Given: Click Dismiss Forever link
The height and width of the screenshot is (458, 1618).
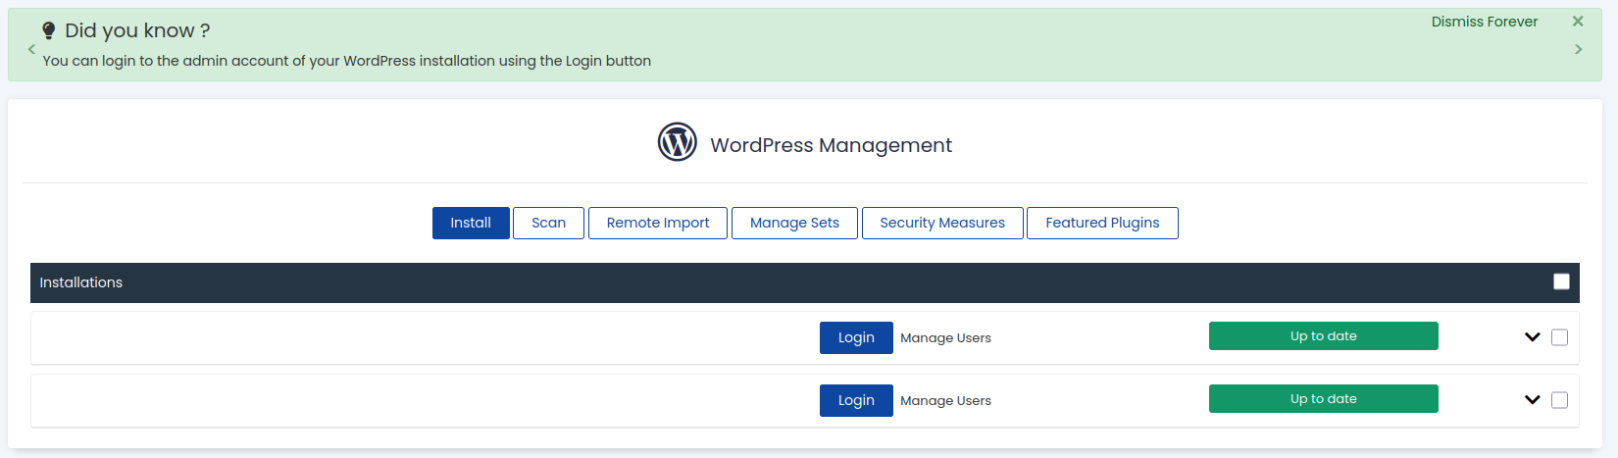Looking at the screenshot, I should pyautogui.click(x=1484, y=22).
